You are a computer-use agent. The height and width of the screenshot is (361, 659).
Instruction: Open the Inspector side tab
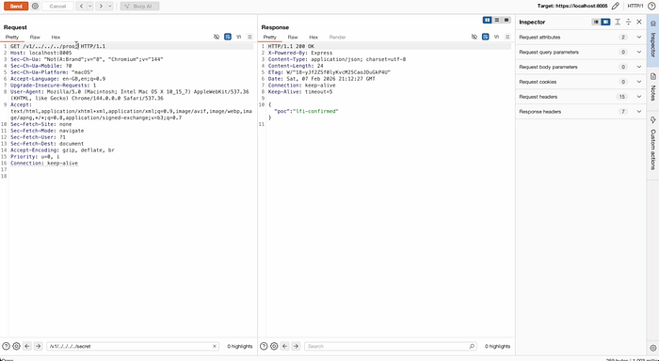click(652, 39)
